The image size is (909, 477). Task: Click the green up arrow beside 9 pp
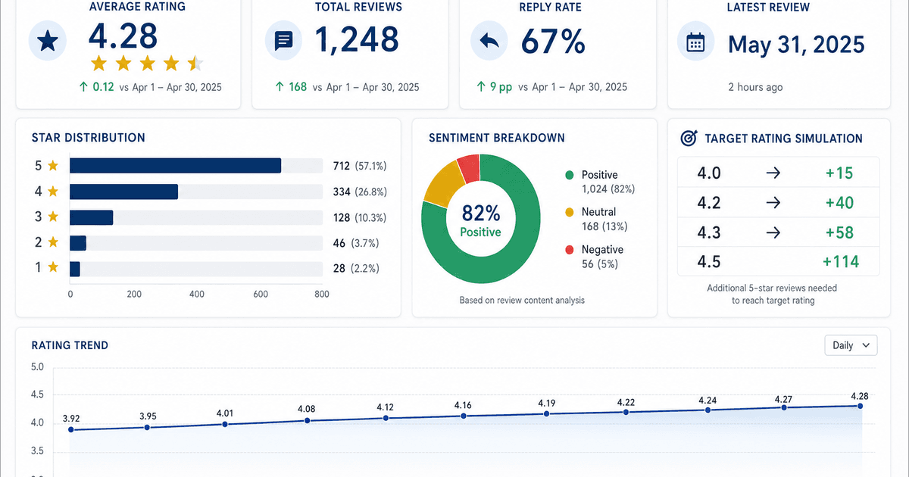click(481, 87)
